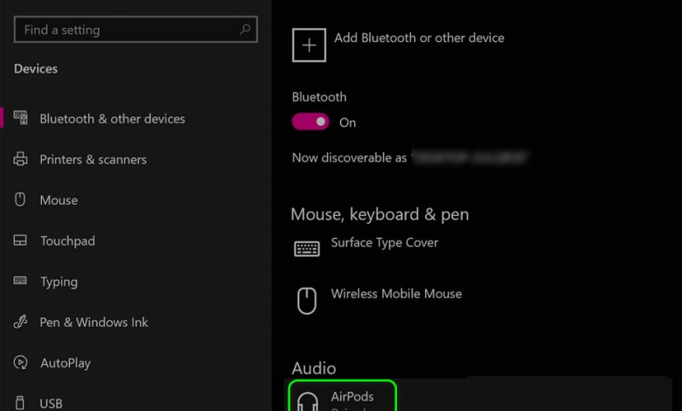Click the Pen & Windows Ink icon
The width and height of the screenshot is (682, 411).
tap(21, 322)
